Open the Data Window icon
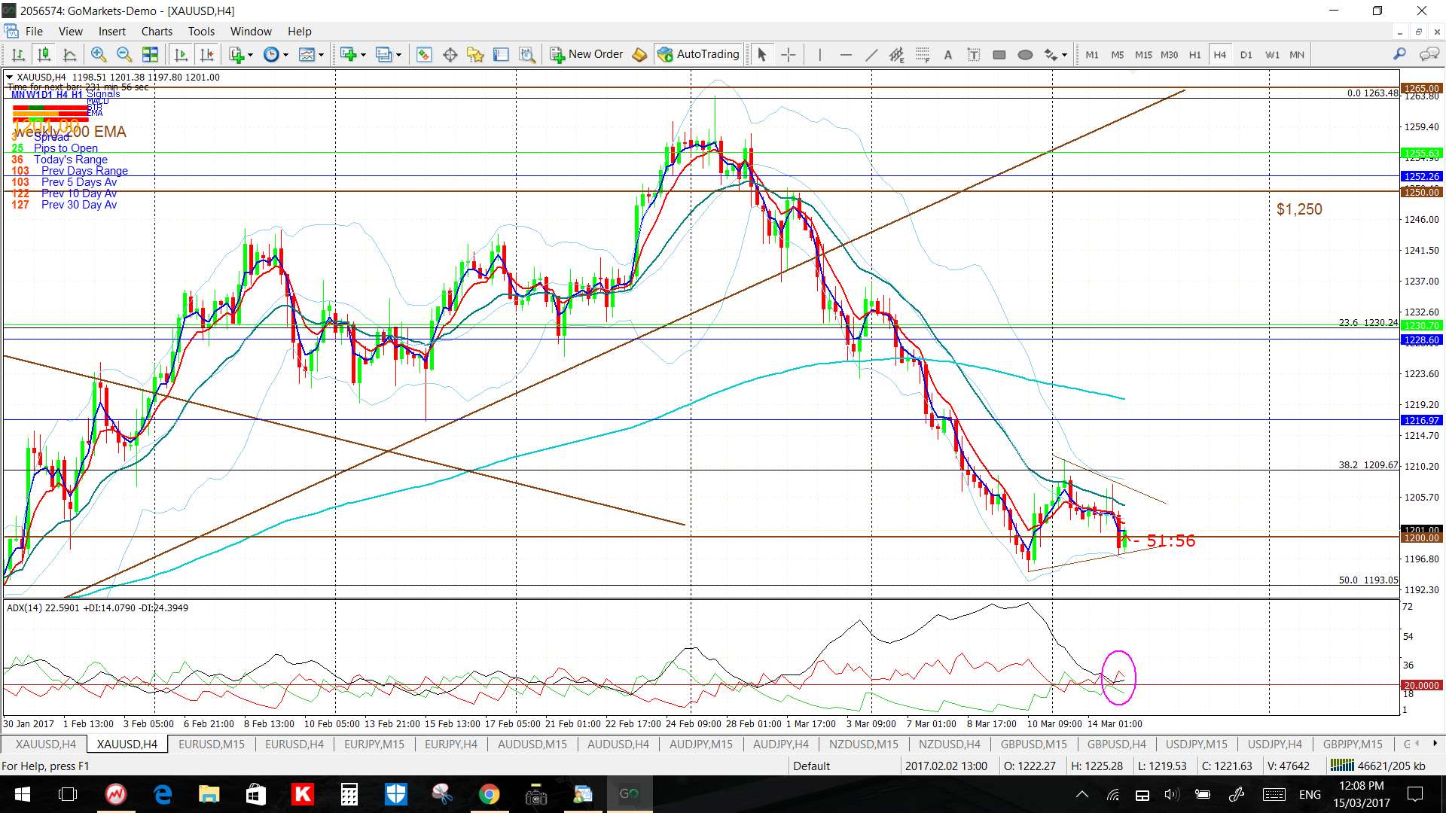Viewport: 1446px width, 813px height. [450, 54]
